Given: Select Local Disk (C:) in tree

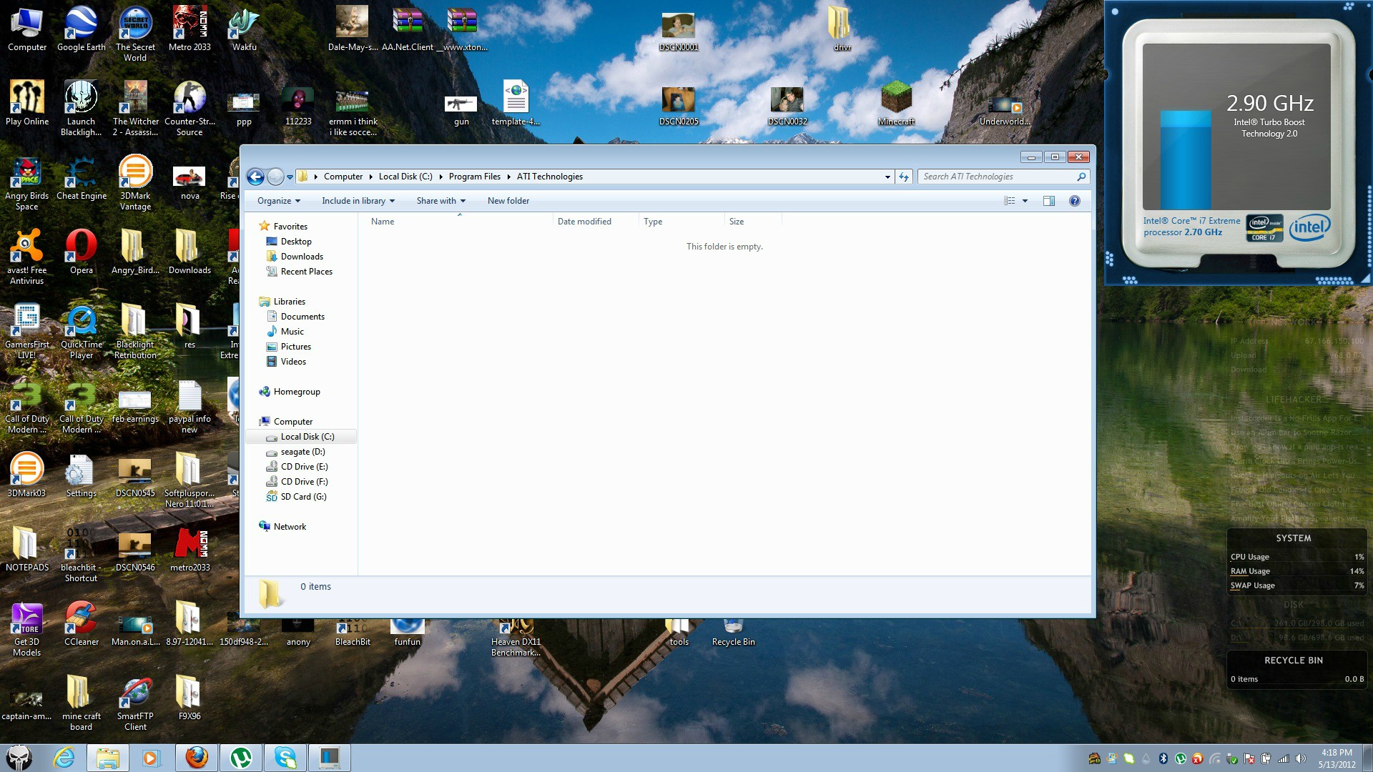Looking at the screenshot, I should [301, 437].
